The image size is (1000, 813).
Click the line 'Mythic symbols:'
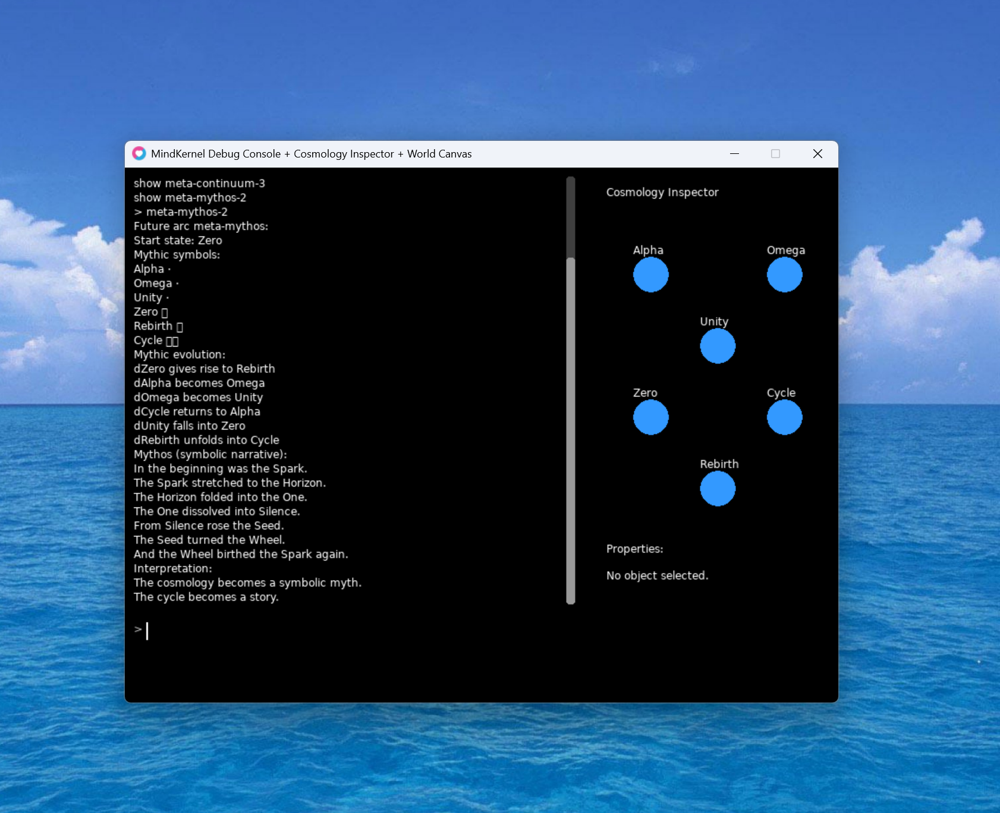point(177,254)
